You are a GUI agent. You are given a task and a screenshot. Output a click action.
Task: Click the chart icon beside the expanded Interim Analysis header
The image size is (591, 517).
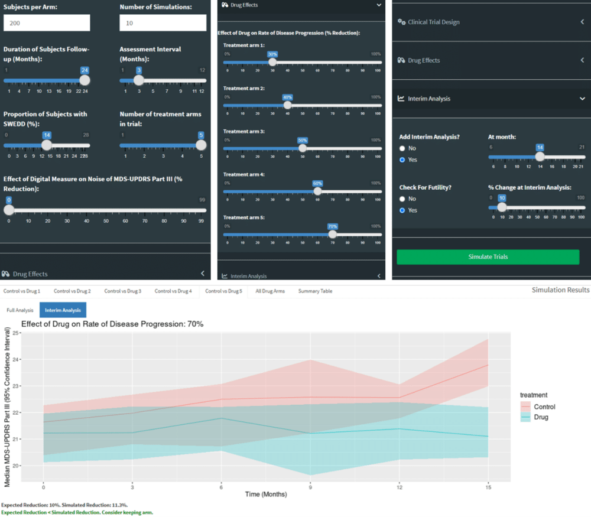pyautogui.click(x=401, y=99)
